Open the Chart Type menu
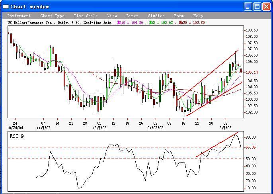 [x=52, y=16]
